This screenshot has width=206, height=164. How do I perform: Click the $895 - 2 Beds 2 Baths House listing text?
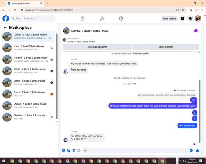(82, 41)
